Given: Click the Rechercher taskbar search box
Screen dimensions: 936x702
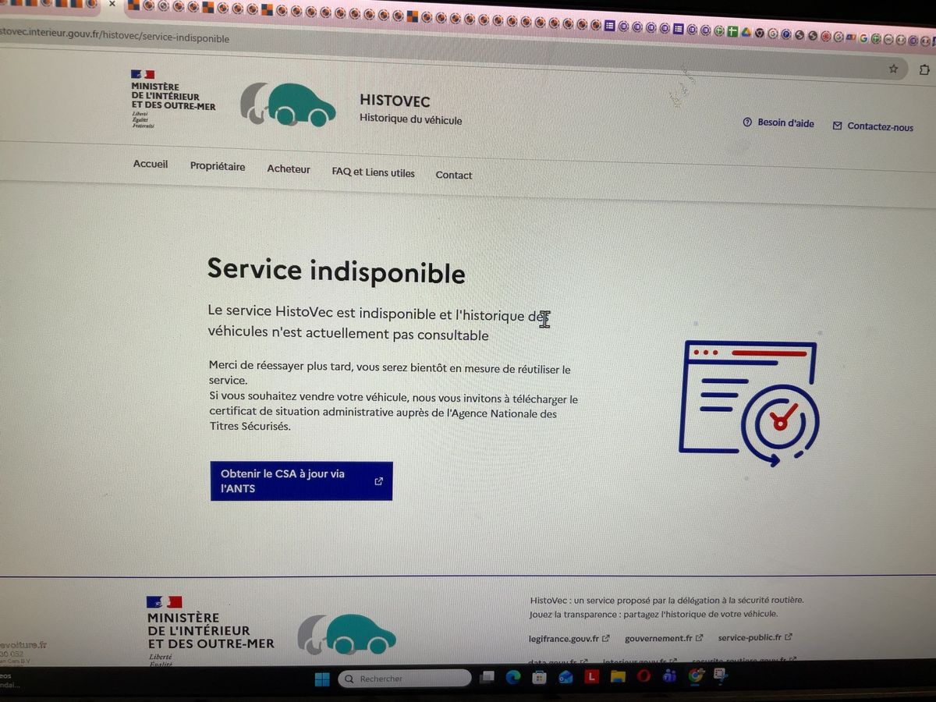Looking at the screenshot, I should click(x=404, y=679).
